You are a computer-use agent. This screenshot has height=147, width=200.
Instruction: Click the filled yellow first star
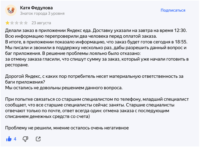7,23
